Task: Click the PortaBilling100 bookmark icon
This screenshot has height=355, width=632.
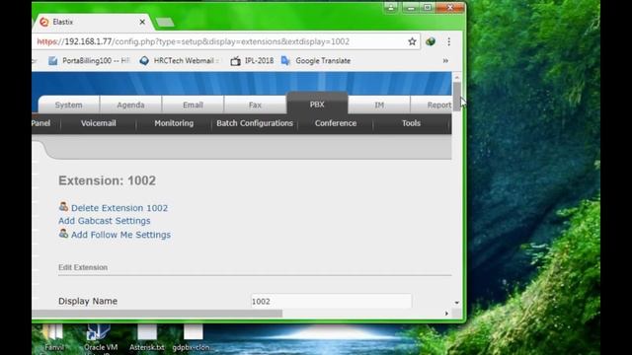Action: 52,61
